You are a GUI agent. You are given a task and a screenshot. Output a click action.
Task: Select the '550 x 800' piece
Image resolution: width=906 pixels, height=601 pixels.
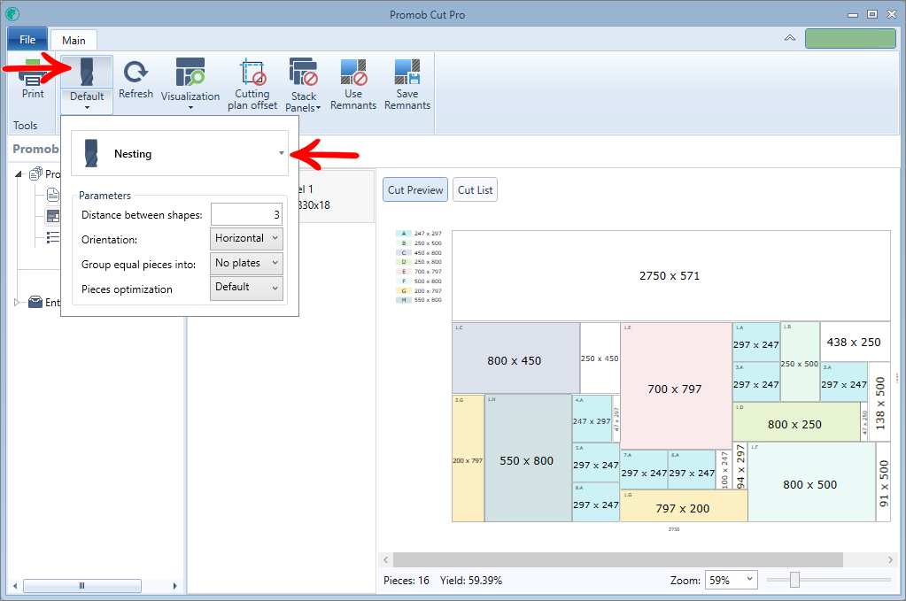click(528, 458)
